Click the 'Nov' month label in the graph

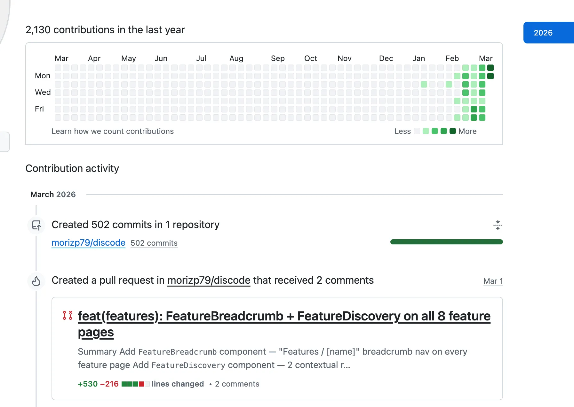click(344, 58)
